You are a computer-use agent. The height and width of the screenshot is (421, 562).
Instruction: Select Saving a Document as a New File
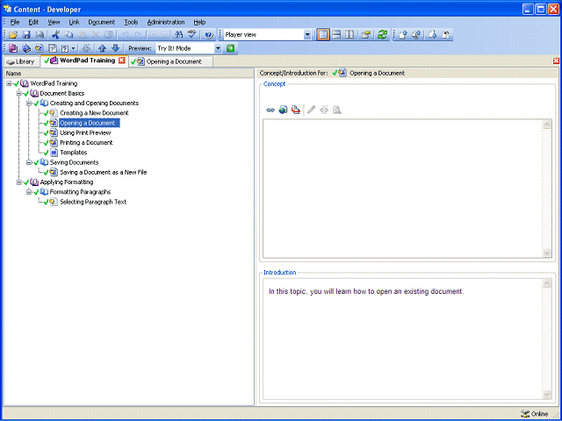click(104, 172)
